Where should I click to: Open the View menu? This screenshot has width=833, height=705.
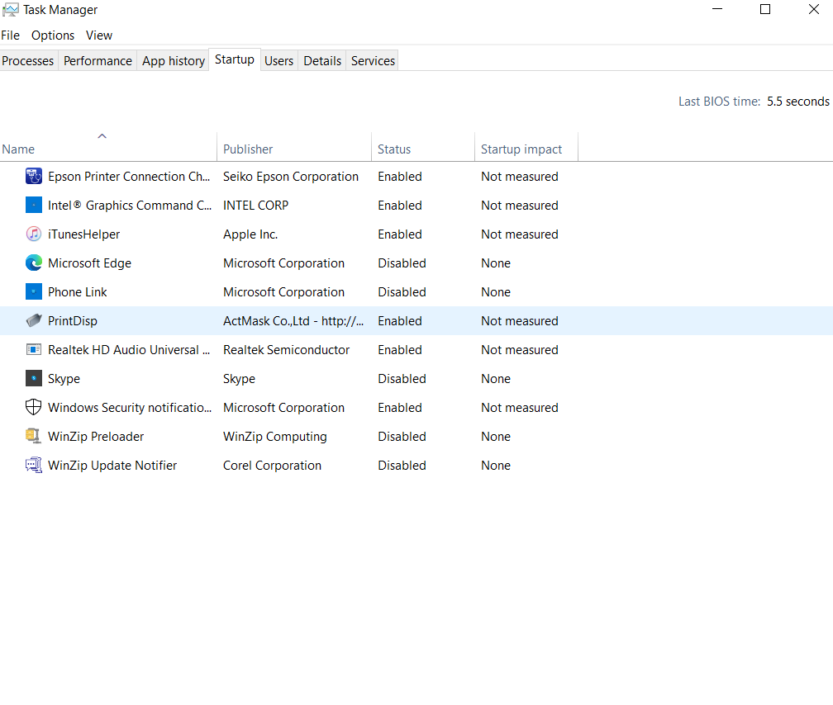[99, 35]
